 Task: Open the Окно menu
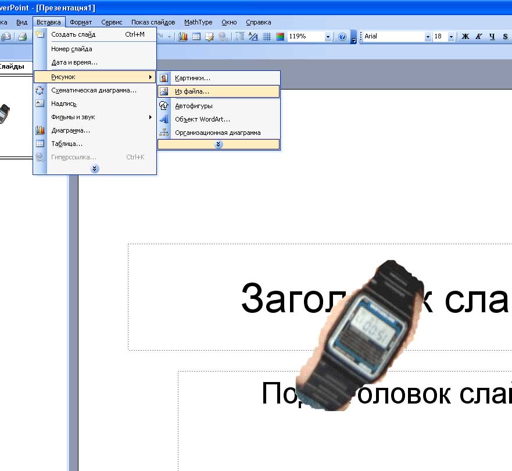(229, 22)
